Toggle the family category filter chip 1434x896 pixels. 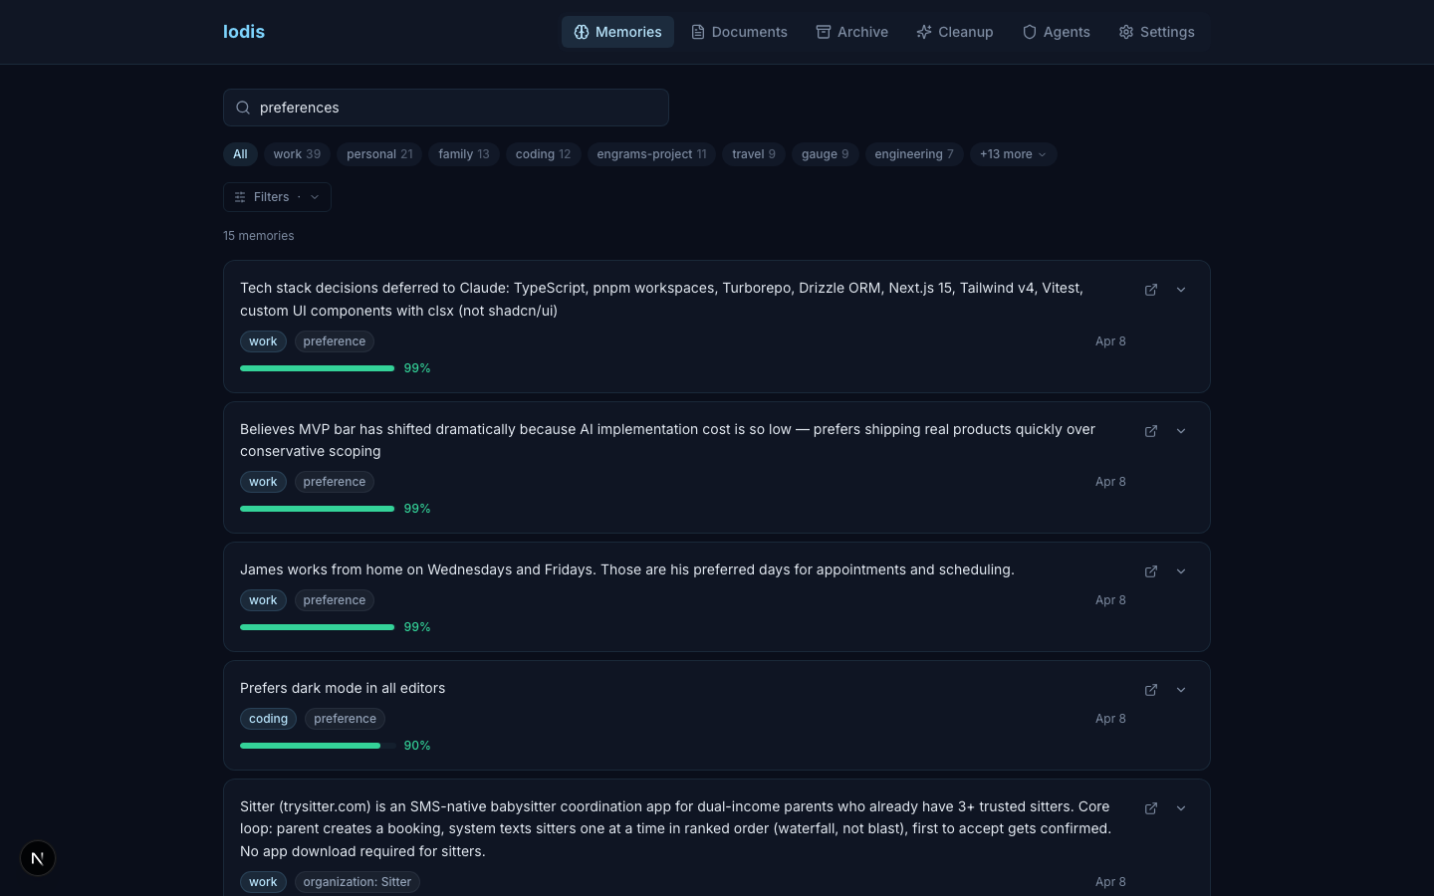tap(463, 154)
